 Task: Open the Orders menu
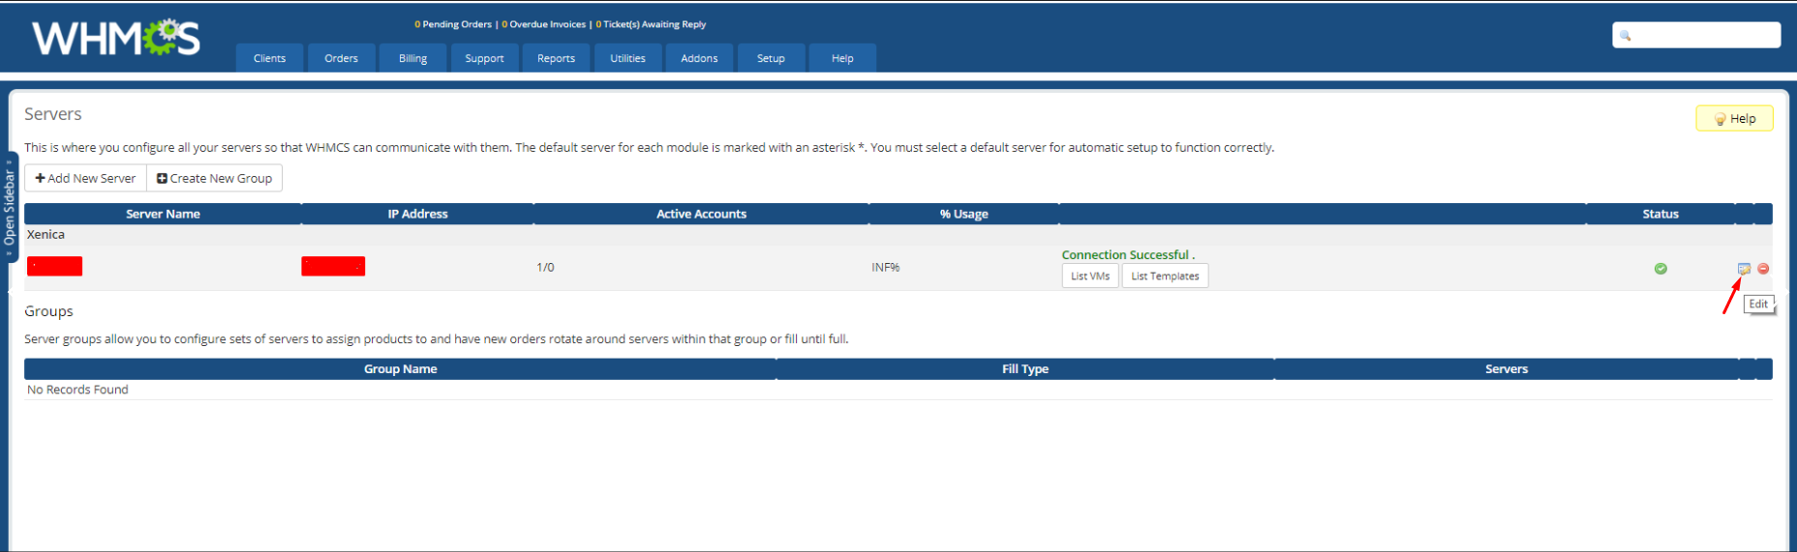341,58
